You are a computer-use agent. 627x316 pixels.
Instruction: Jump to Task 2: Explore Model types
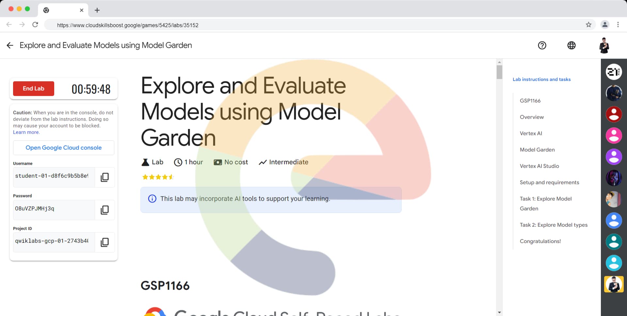(x=554, y=225)
